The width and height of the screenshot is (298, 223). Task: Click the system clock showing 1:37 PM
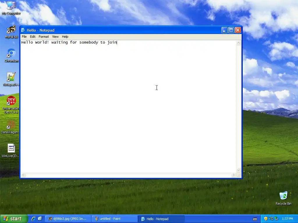(287, 219)
